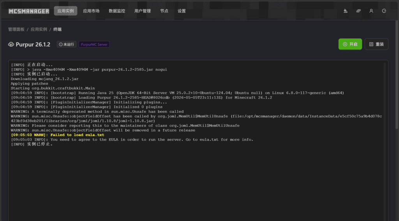Click 'Please consider reporting this' warning line
Image resolution: width=399 pixels, height=221 pixels.
125,126
